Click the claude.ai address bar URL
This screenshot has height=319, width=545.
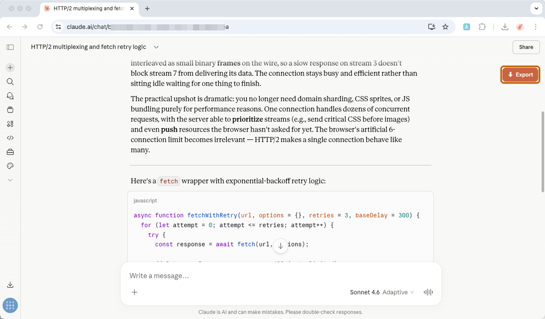pyautogui.click(x=148, y=27)
